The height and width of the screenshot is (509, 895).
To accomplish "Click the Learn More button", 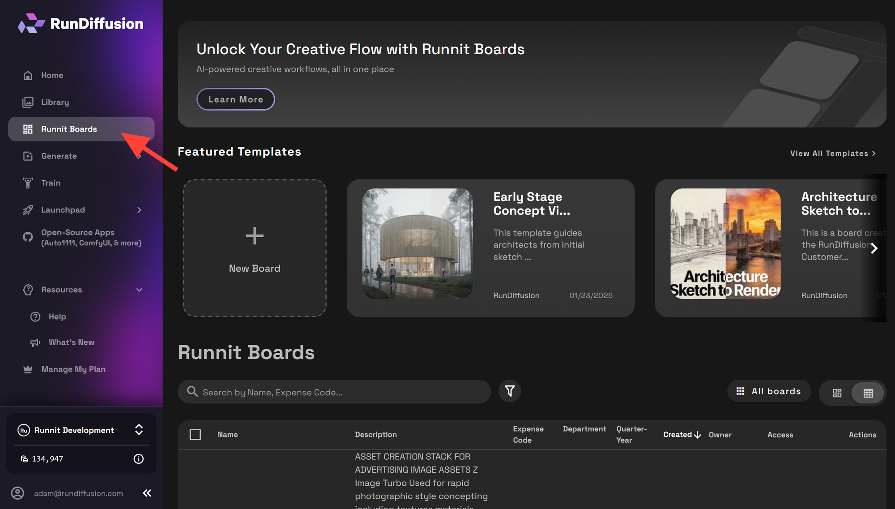I will pyautogui.click(x=235, y=99).
